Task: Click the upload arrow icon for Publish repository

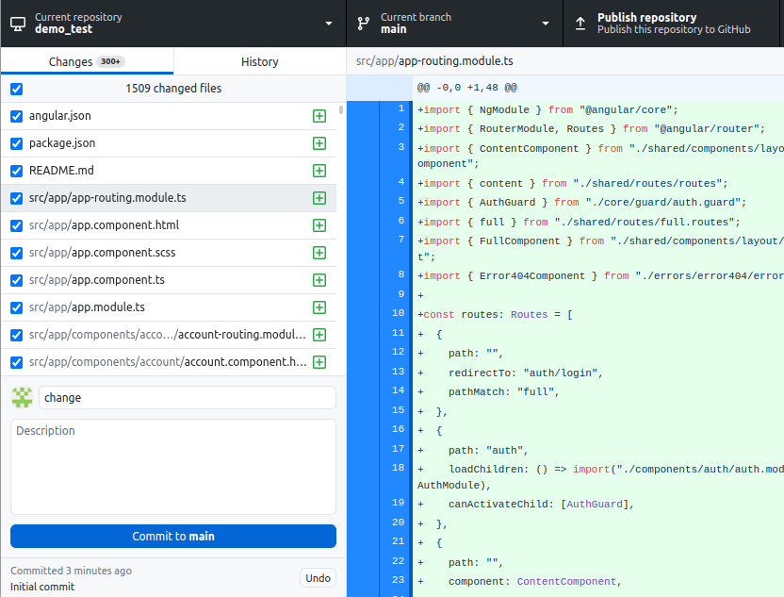Action: [x=580, y=24]
